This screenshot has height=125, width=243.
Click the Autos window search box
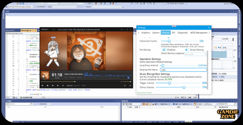tap(19, 104)
